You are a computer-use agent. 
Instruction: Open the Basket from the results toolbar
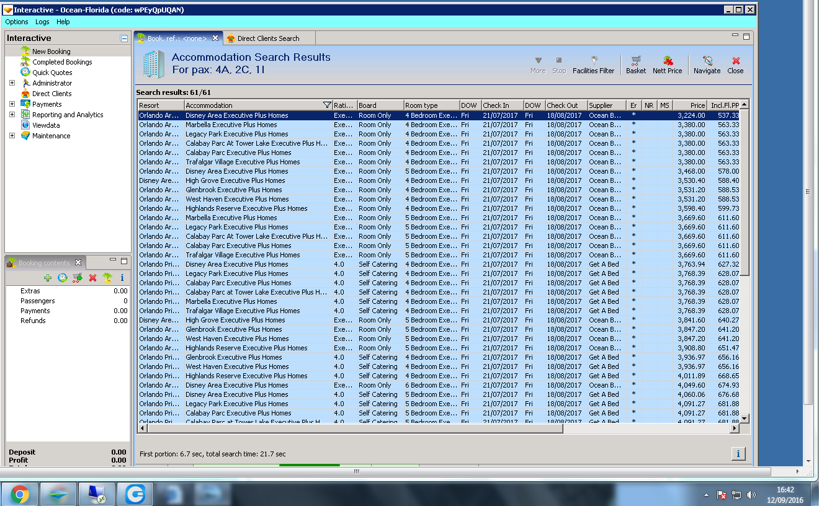click(x=636, y=64)
